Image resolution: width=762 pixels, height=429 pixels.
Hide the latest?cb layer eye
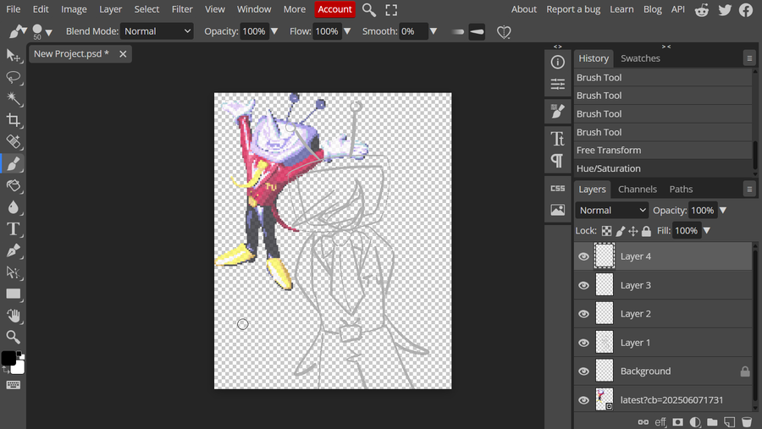[583, 400]
